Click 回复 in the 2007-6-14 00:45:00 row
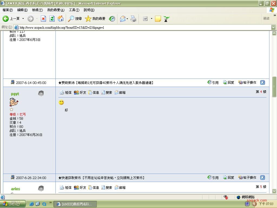The image size is (277, 208). [229, 83]
